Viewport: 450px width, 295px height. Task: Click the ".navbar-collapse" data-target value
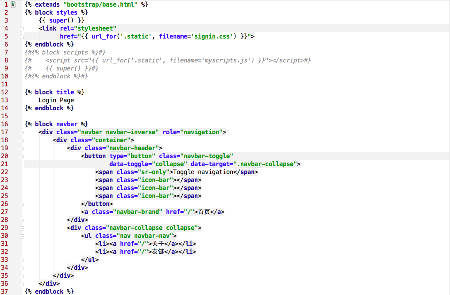[x=265, y=164]
